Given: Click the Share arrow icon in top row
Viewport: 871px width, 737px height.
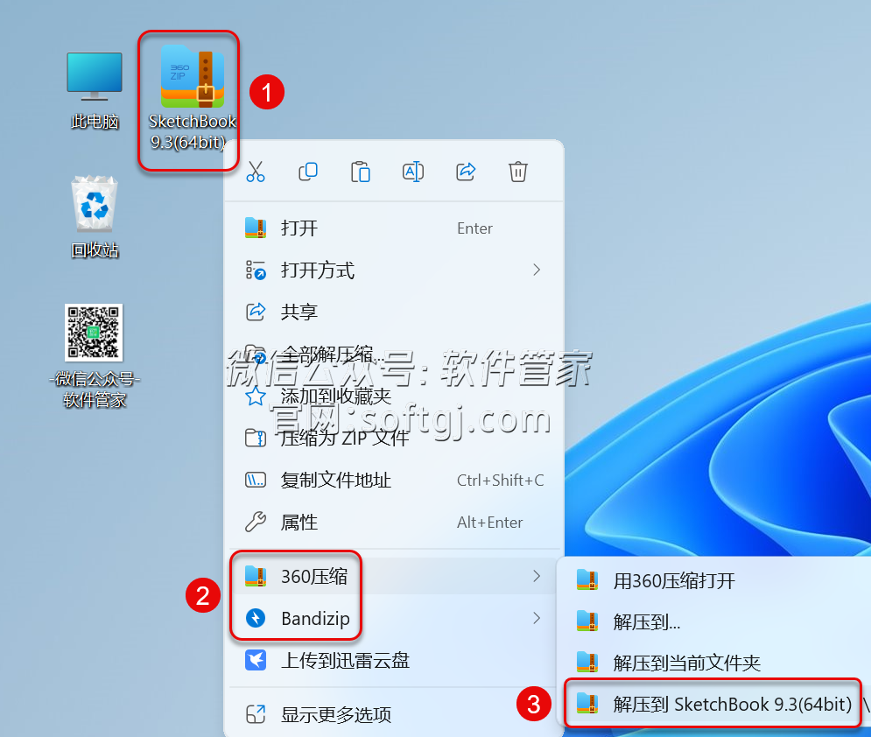Looking at the screenshot, I should [x=466, y=172].
